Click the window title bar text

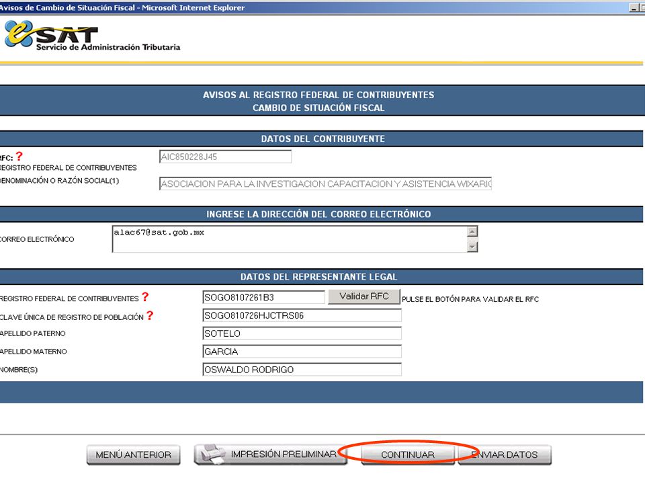(122, 7)
